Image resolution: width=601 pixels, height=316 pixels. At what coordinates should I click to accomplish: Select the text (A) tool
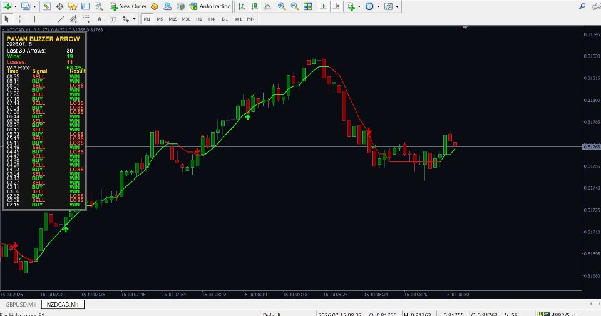[x=100, y=19]
